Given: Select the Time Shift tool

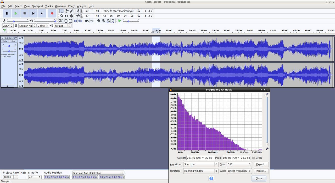Looking at the screenshot, I should pyautogui.click(x=66, y=16).
